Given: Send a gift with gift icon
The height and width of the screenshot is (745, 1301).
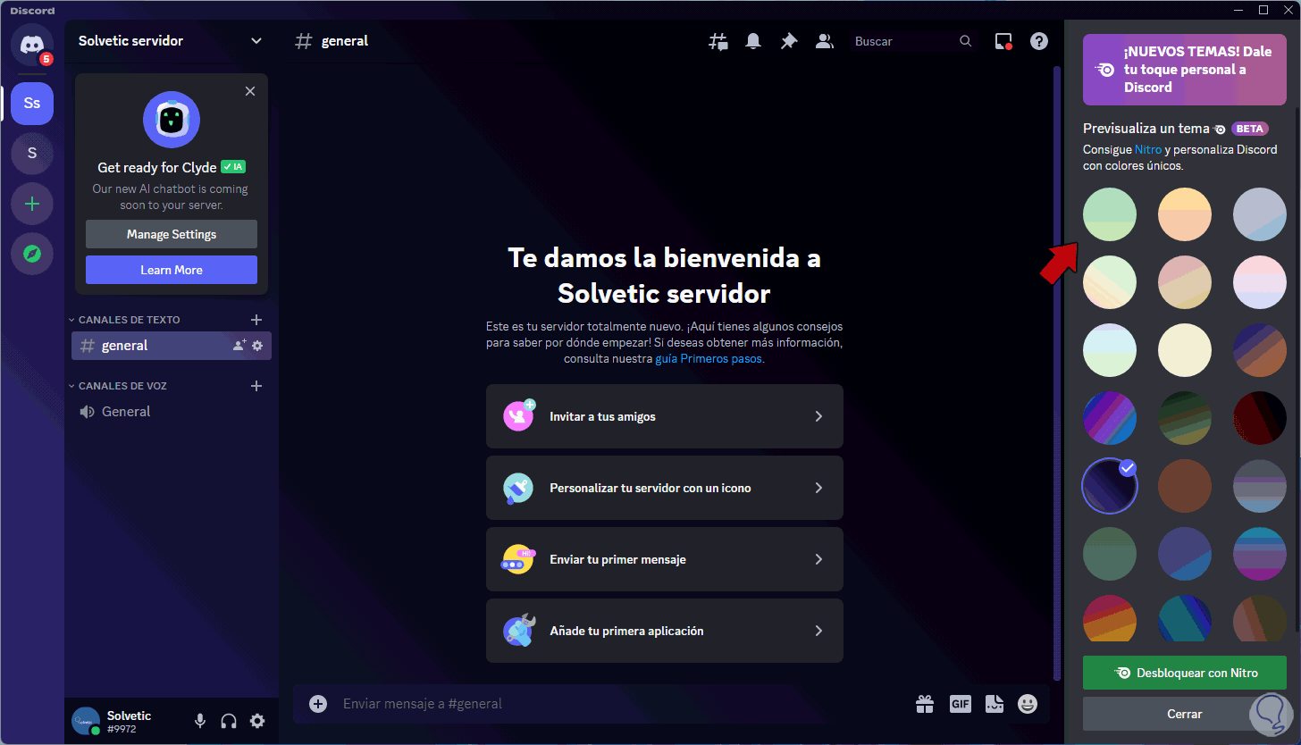Looking at the screenshot, I should (x=925, y=704).
